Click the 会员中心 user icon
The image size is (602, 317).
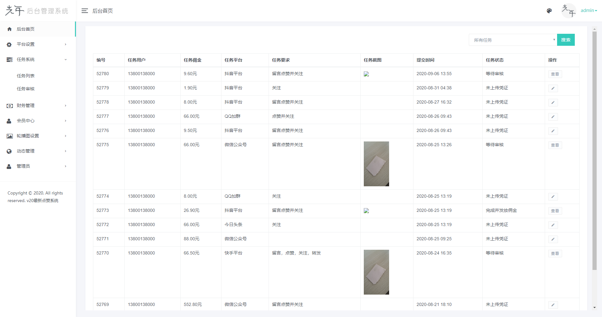[x=9, y=121]
